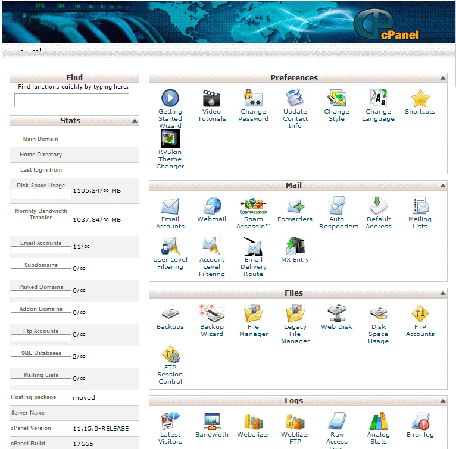Open MX Entry
Viewport: 456px width, 449px height.
click(x=295, y=250)
